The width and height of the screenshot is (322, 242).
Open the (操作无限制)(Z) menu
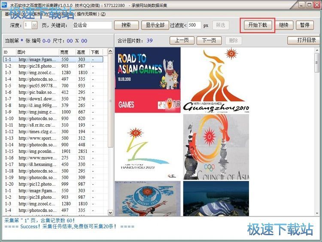tap(90, 14)
